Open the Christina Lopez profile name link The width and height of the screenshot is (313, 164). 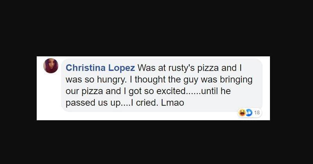coord(100,68)
